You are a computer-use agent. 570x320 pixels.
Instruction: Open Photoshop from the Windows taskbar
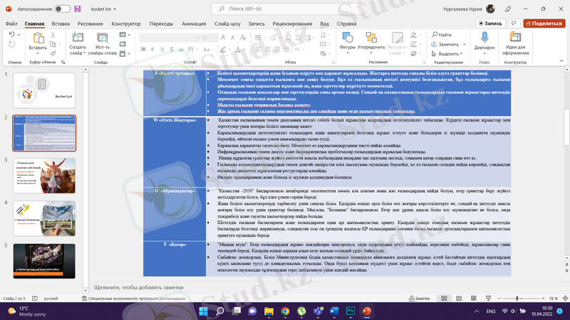350,311
